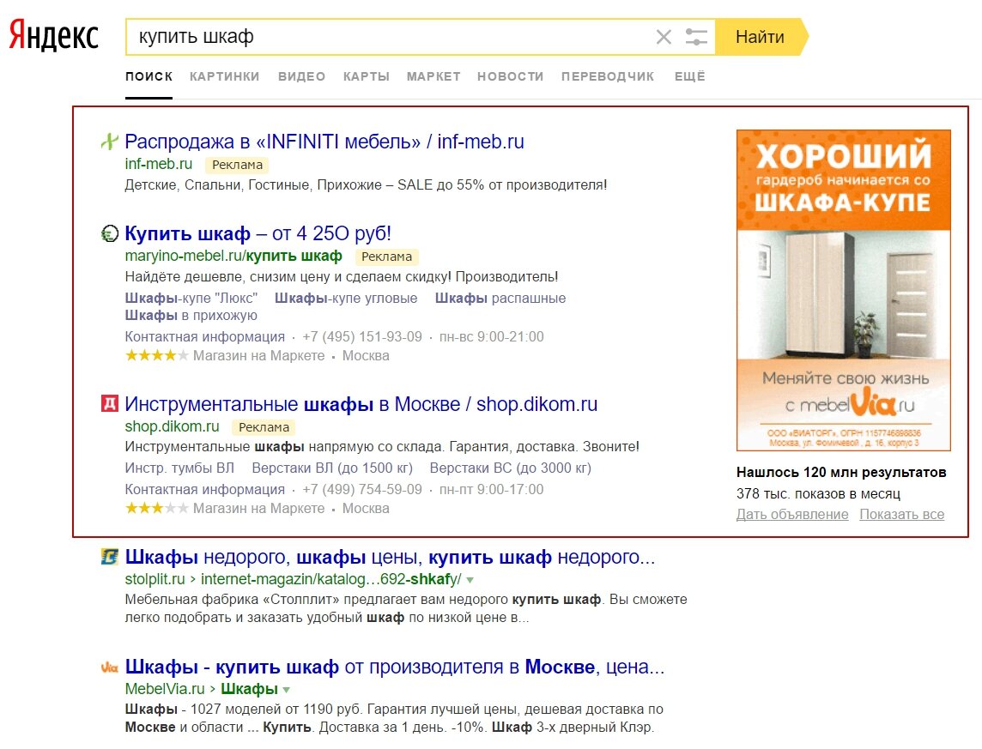Click the four-star rating of maryino-mebel
This screenshot has height=749, width=982.
coord(156,355)
